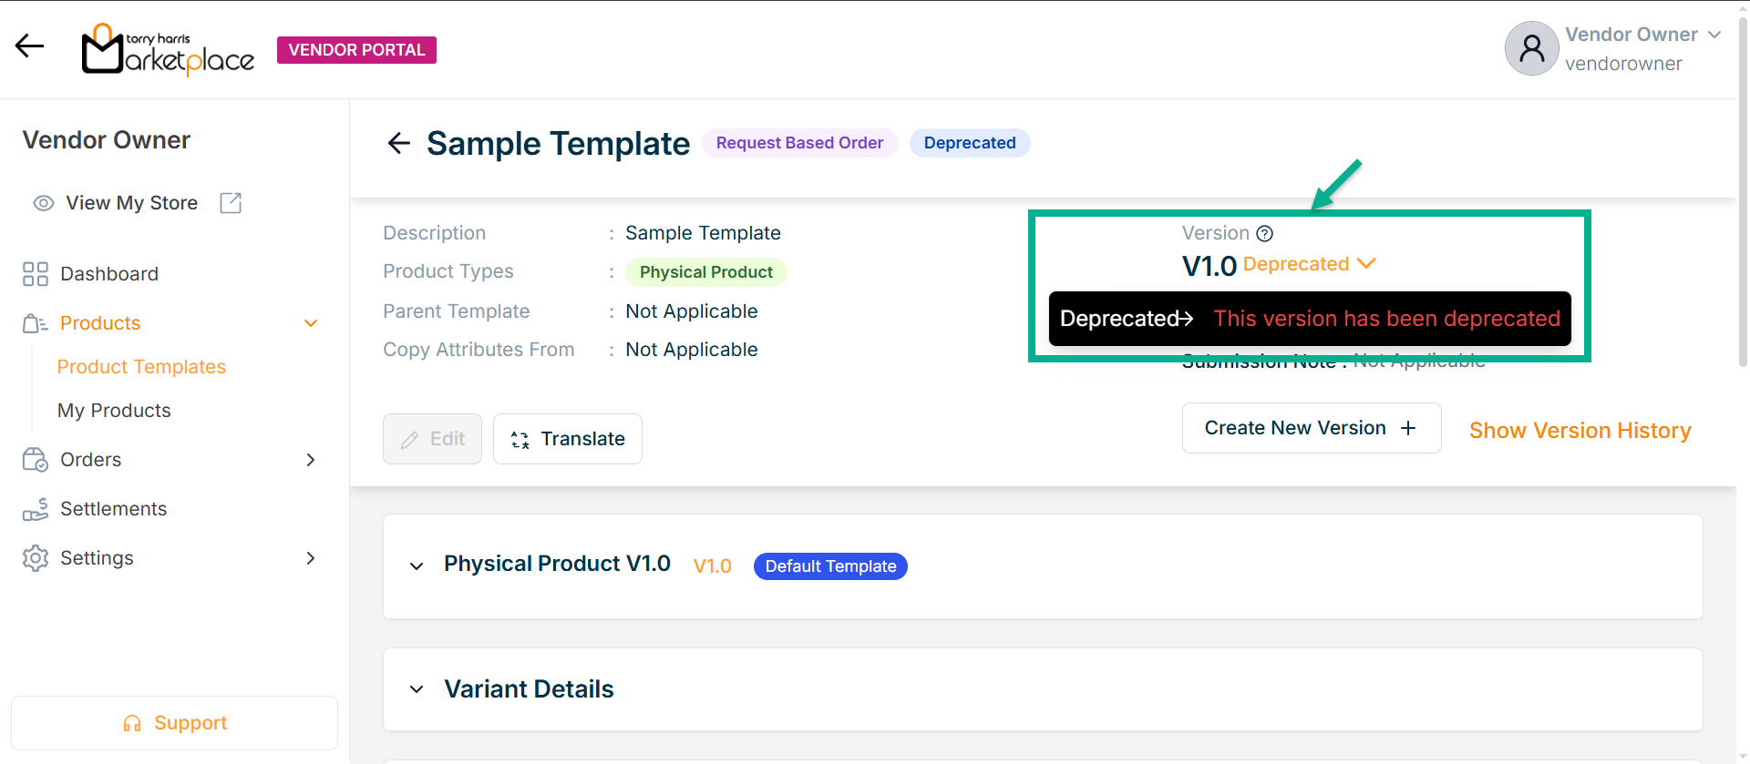Viewport: 1750px width, 764px height.
Task: Click the back arrow in the top header
Action: [x=29, y=46]
